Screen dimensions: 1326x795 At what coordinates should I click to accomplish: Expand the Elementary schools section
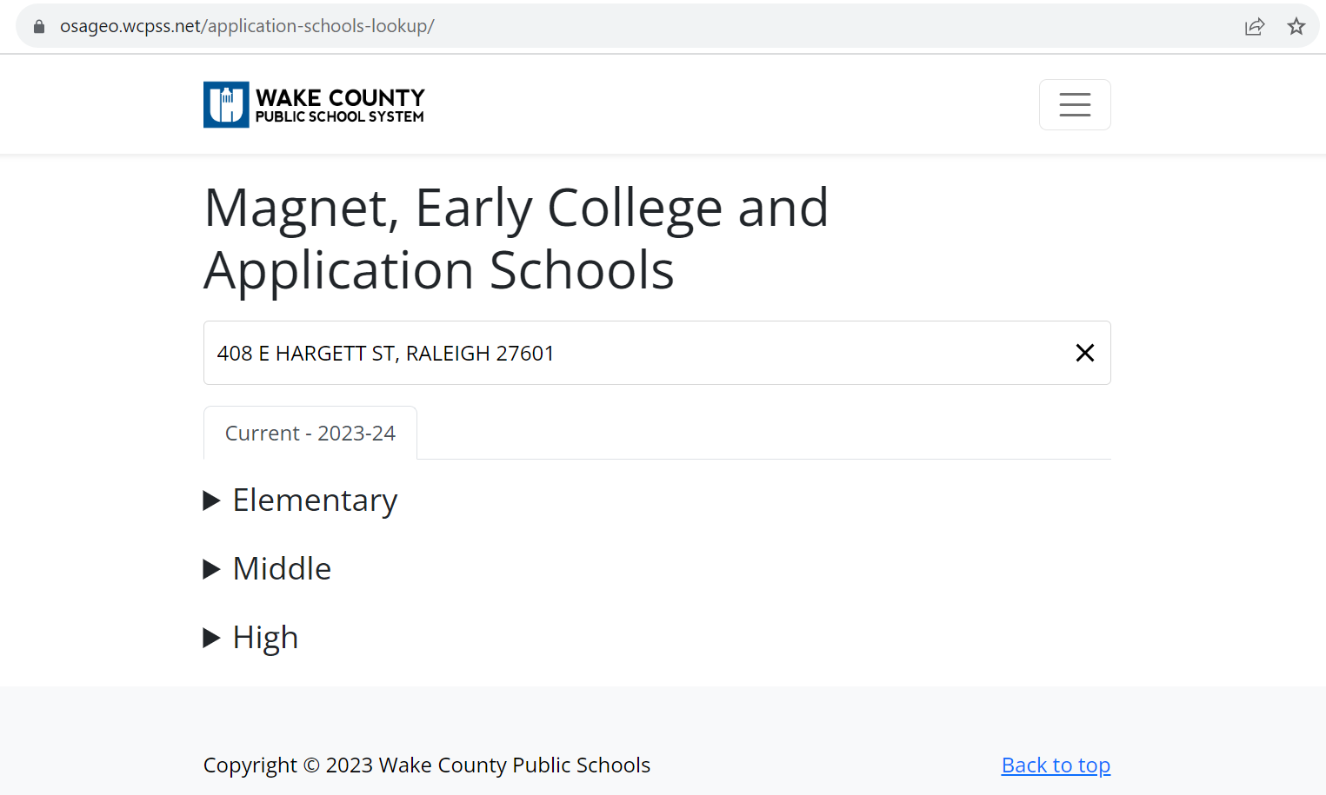click(x=300, y=500)
